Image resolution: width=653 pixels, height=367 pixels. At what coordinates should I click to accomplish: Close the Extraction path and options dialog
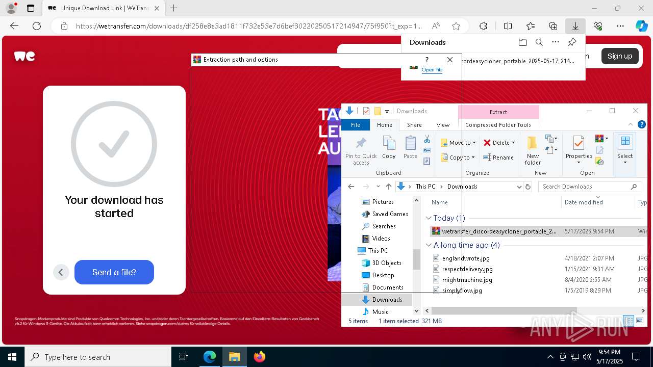pyautogui.click(x=449, y=60)
